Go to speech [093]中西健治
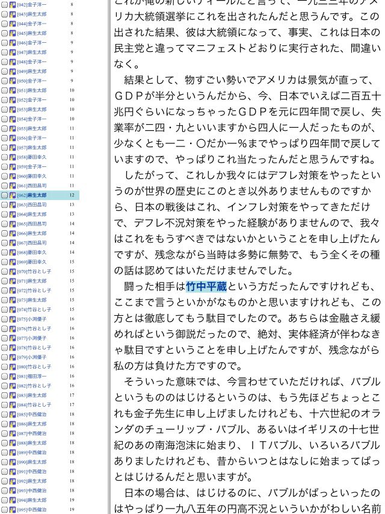The height and width of the screenshot is (514, 385). pyautogui.click(x=32, y=490)
